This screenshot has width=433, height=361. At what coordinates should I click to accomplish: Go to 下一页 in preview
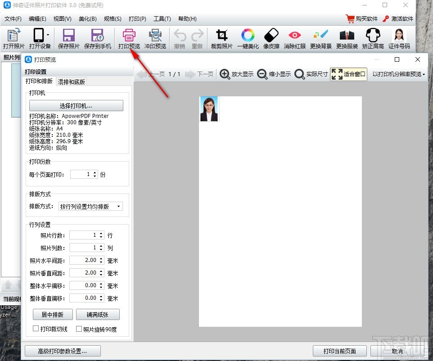199,74
